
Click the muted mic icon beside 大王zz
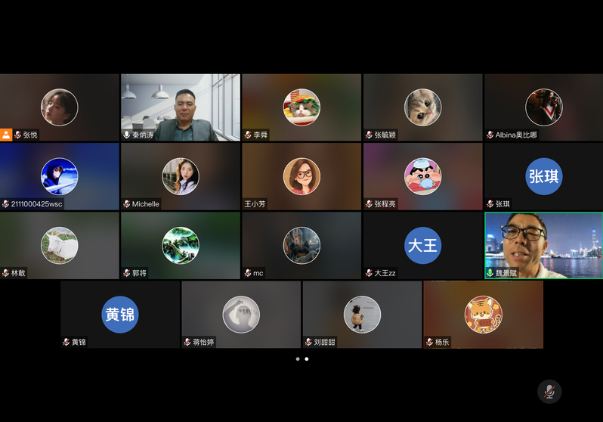click(369, 273)
